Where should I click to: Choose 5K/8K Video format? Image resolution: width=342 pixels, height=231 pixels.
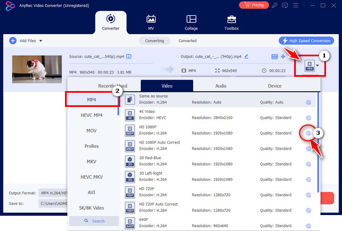point(92,208)
